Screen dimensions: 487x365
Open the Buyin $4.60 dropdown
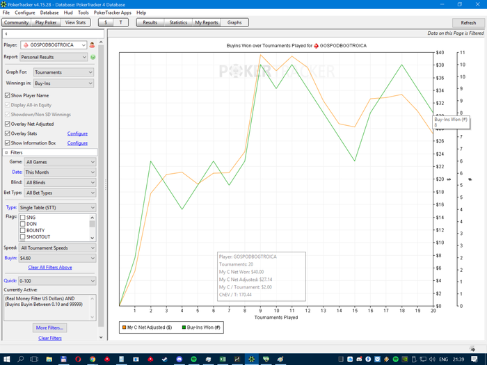tap(58, 258)
